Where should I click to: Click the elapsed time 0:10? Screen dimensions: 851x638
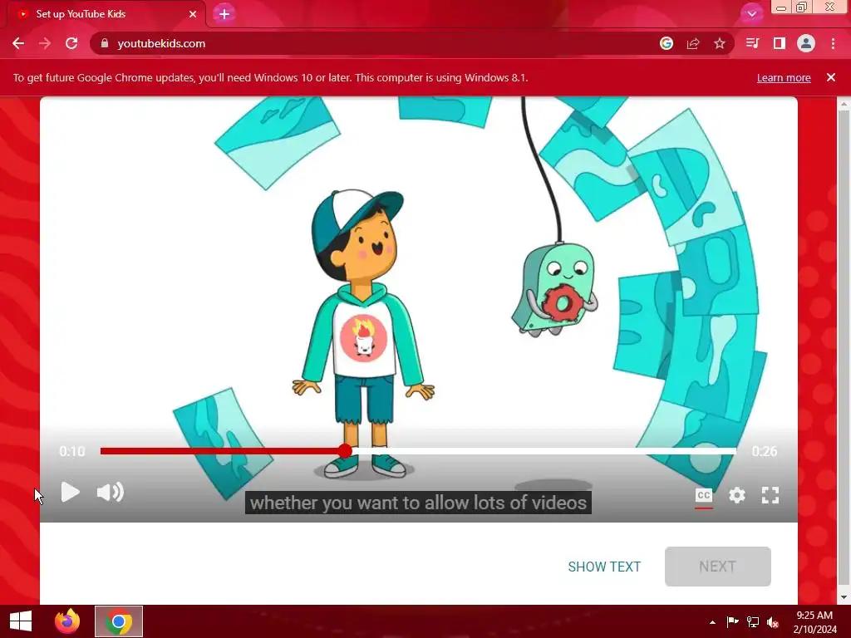point(72,451)
